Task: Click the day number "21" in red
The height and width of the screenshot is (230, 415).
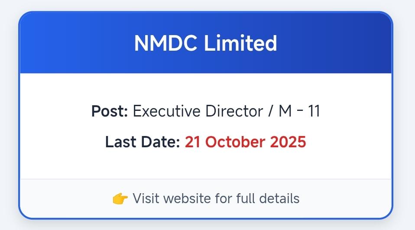Action: click(x=193, y=142)
